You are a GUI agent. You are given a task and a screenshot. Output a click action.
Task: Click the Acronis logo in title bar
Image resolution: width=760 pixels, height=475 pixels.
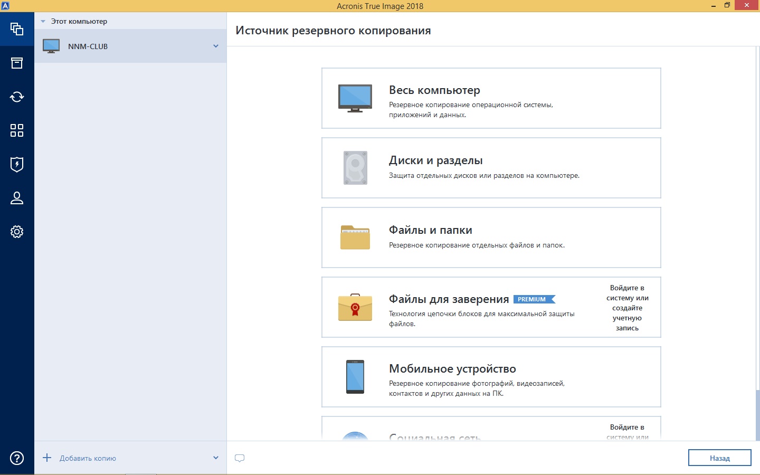5,6
